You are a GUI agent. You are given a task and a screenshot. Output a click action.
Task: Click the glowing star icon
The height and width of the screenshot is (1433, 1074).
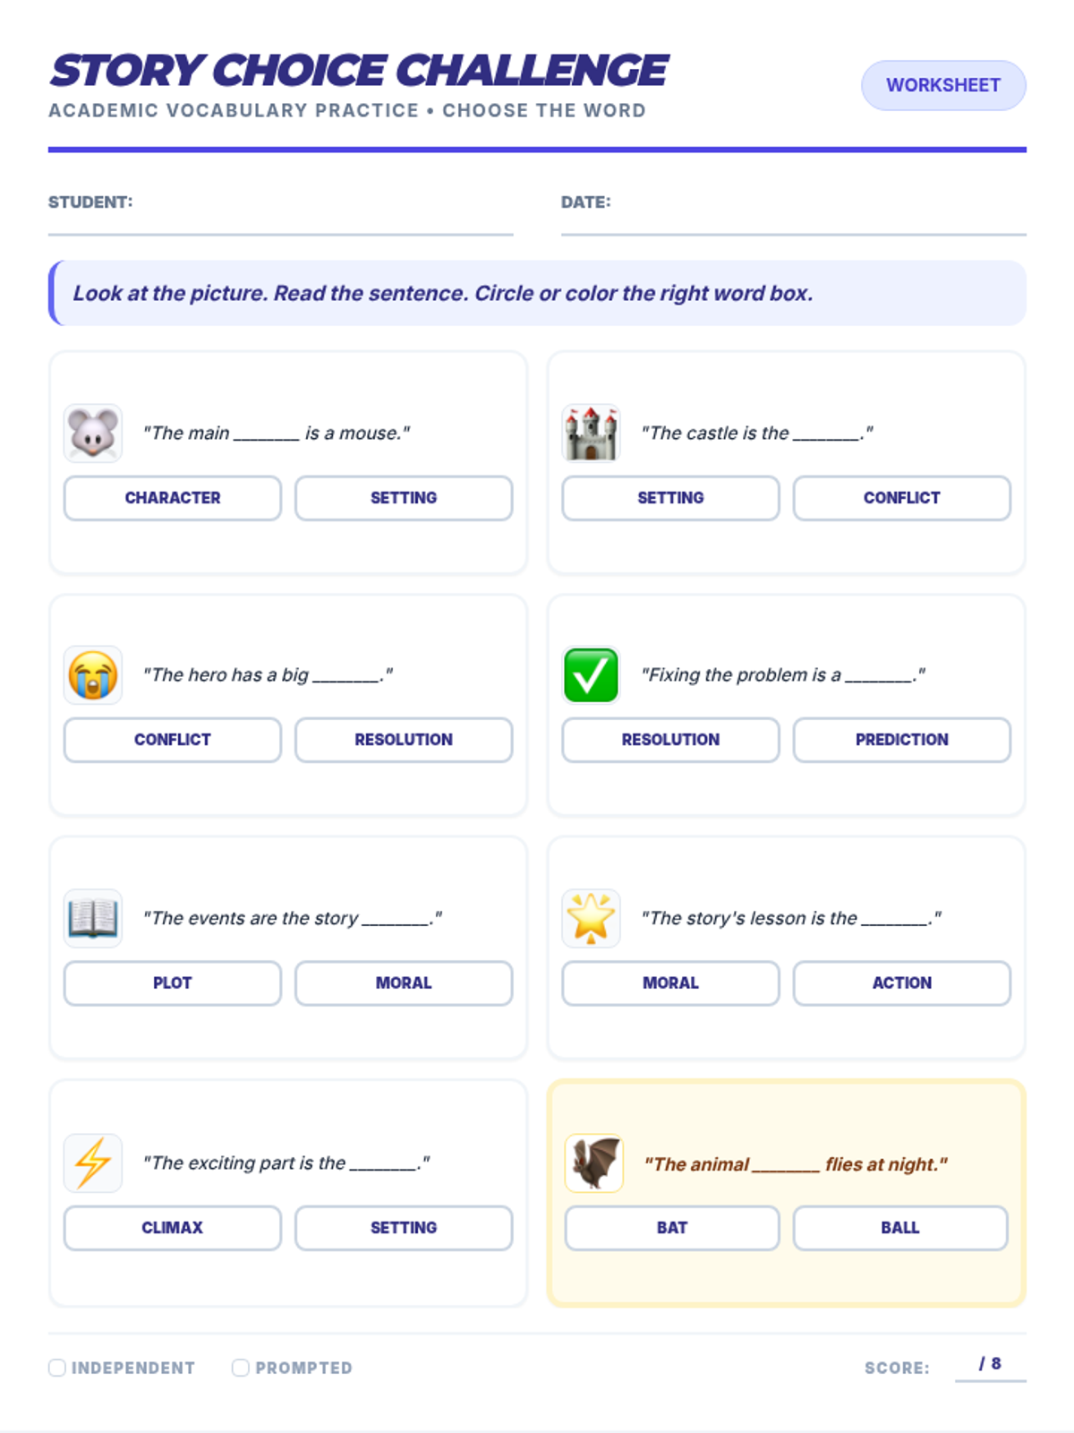[x=591, y=918]
